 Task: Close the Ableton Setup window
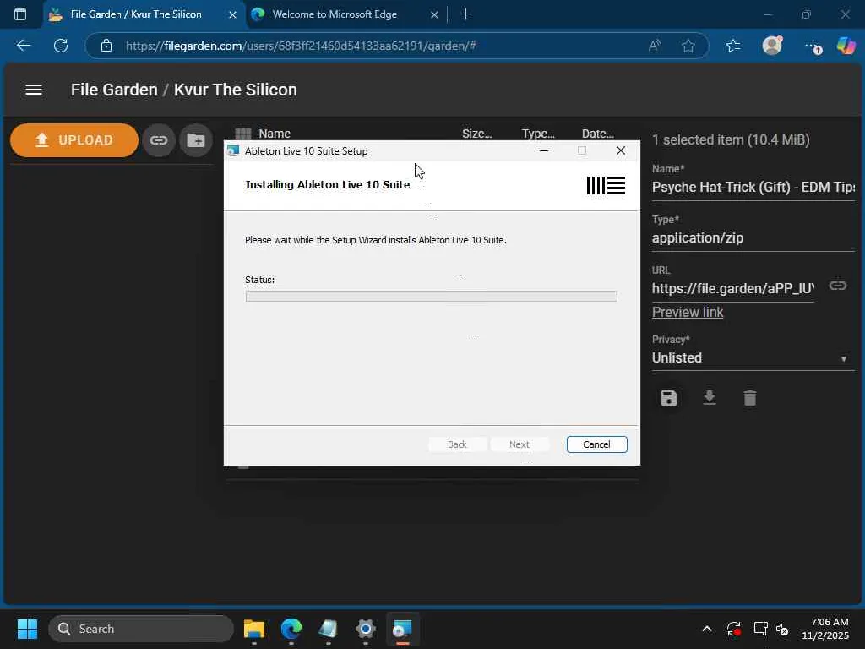(621, 150)
